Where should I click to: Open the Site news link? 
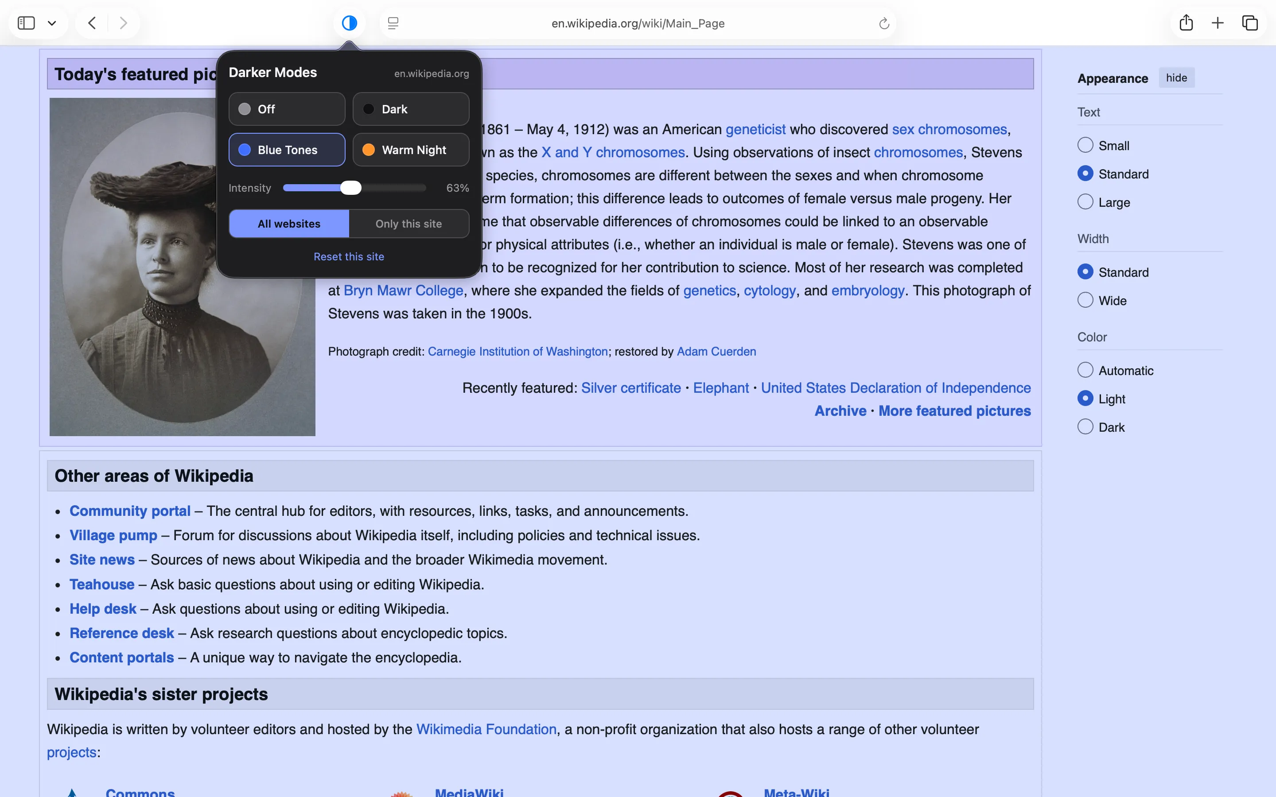point(102,559)
